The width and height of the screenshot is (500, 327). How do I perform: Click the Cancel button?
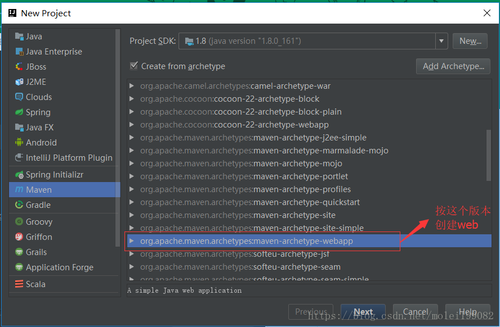[x=415, y=312]
